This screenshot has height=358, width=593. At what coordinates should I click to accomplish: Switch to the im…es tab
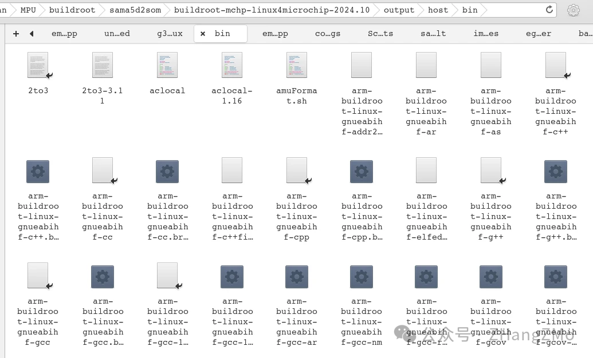(x=486, y=34)
